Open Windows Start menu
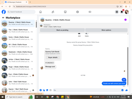The image size is (132, 99). pyautogui.click(x=2, y=97)
